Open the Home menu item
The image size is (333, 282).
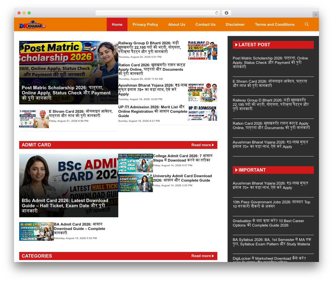(x=117, y=24)
